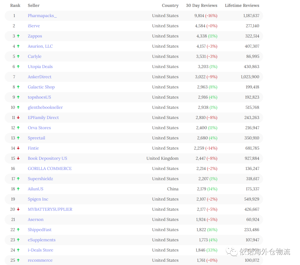Select the green up arrow beside rank 13
This screenshot has height=265, width=300.
pyautogui.click(x=18, y=138)
